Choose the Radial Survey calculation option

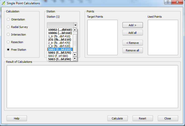pyautogui.click(x=8, y=27)
